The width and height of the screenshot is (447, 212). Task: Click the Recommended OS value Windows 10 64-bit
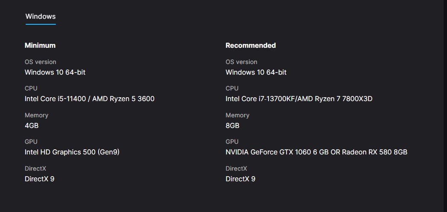coord(256,72)
